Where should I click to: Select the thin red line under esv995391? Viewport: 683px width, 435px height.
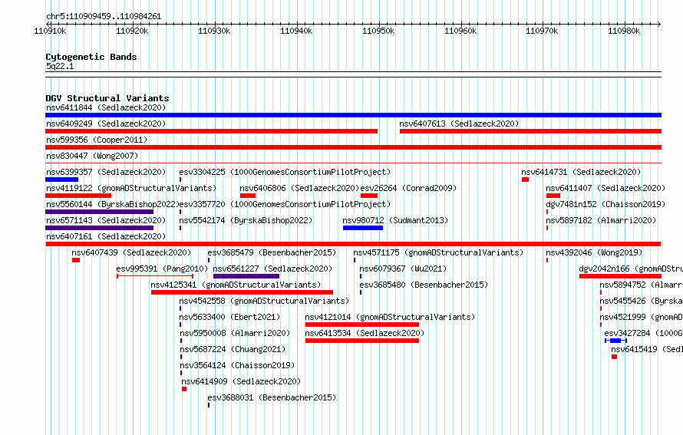155,276
